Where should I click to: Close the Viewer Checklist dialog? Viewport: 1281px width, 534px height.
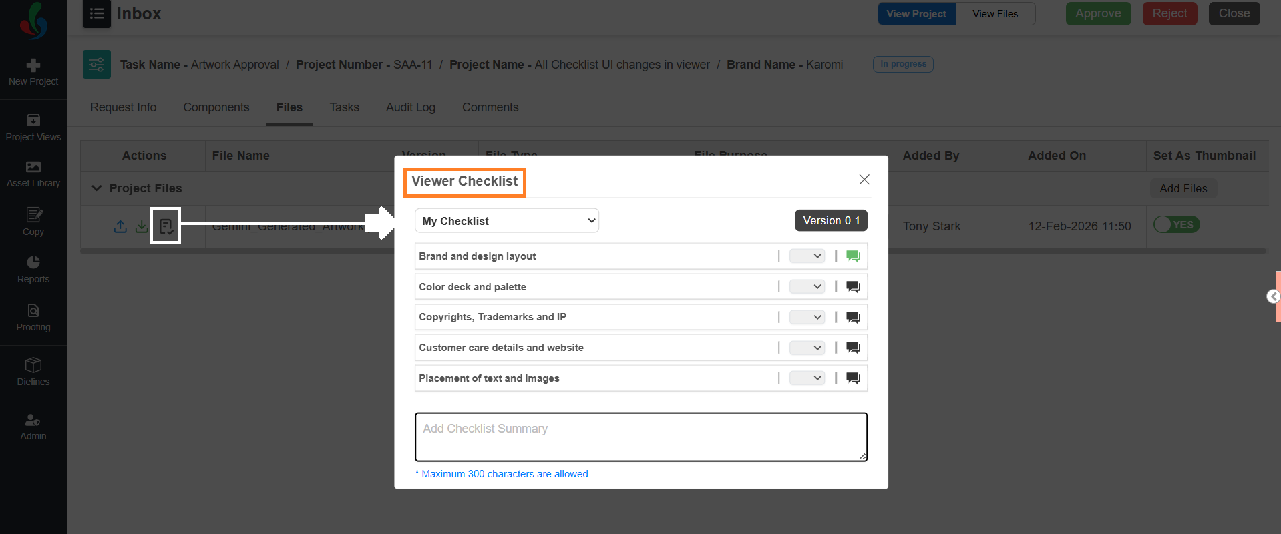click(x=864, y=180)
